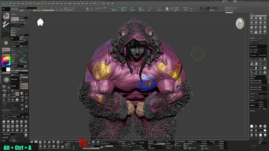The width and height of the screenshot is (269, 151).
Task: Select the first brush in top-right brush grid
Action: 252,19
